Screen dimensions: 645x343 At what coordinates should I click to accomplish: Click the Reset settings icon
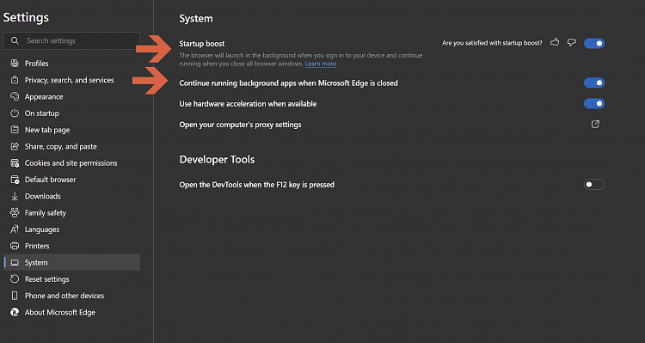15,279
